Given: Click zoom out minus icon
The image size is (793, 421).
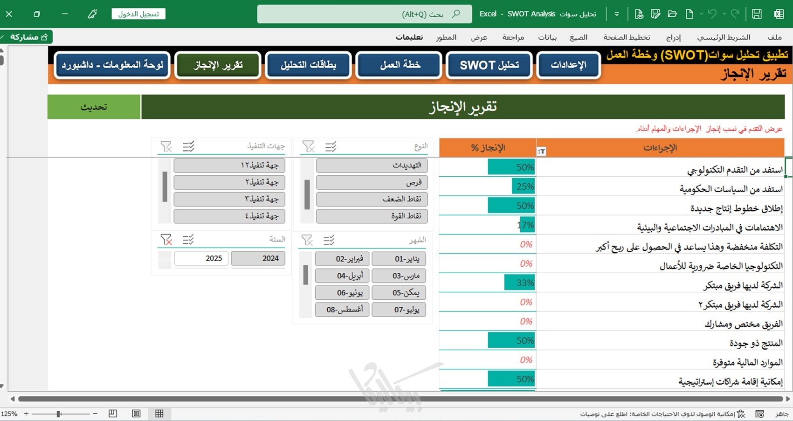Looking at the screenshot, I should point(95,414).
